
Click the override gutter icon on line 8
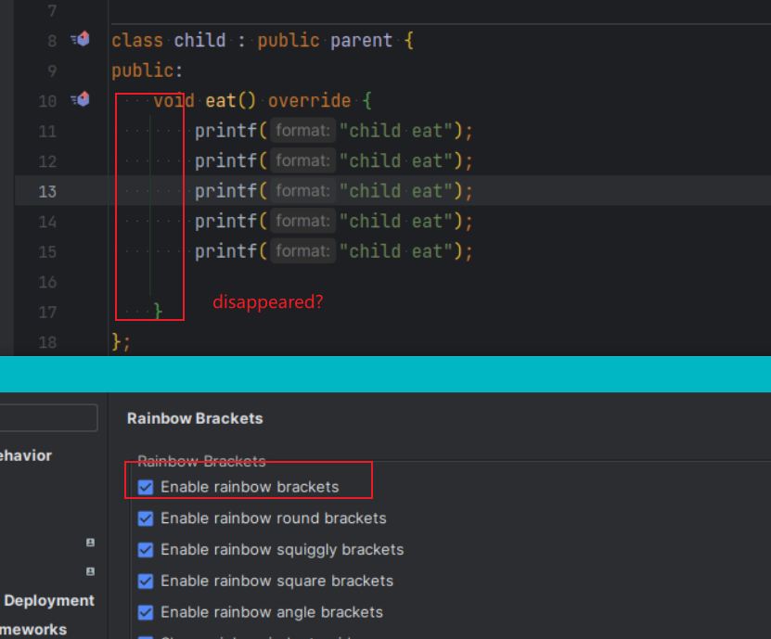80,39
